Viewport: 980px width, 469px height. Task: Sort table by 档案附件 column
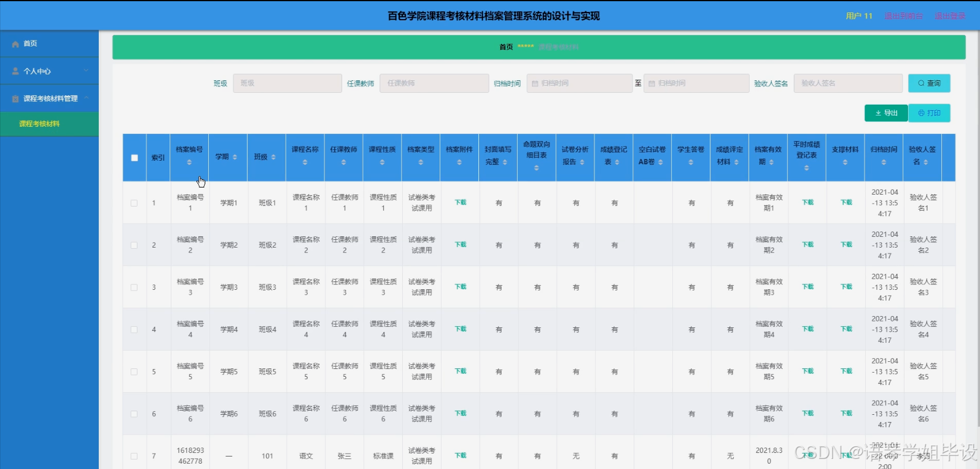click(x=459, y=162)
